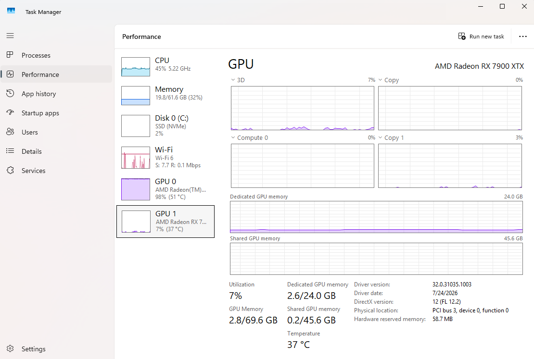Switch to the Details page
The image size is (534, 359).
32,151
